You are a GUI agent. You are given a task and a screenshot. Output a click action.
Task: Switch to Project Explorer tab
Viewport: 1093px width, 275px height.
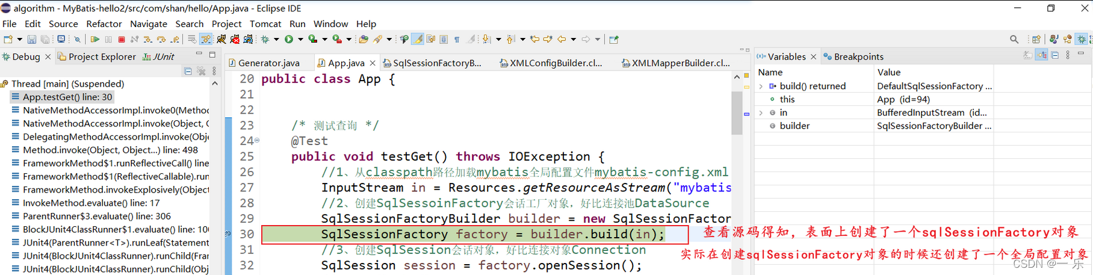point(97,57)
